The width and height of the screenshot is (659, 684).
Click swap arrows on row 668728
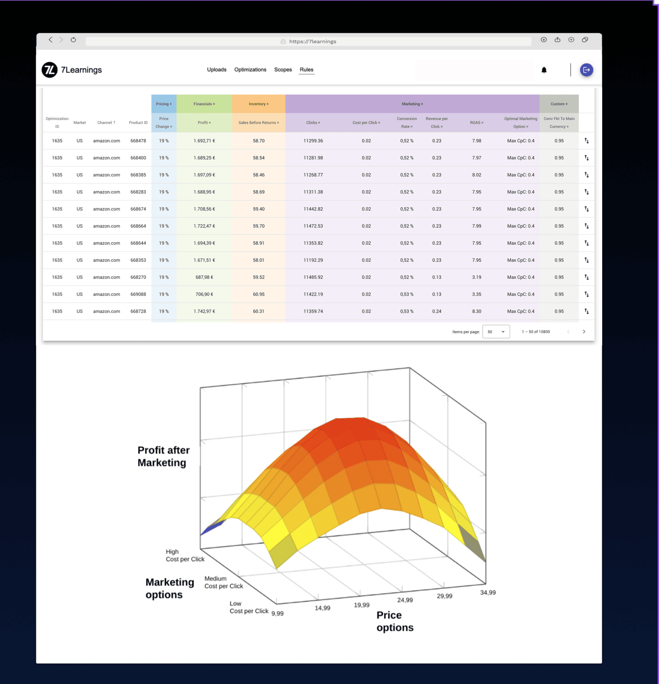pyautogui.click(x=586, y=311)
